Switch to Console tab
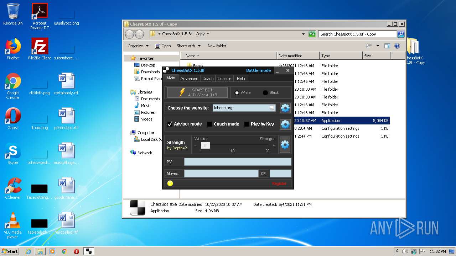Screen dimensions: 456x256 point(224,79)
